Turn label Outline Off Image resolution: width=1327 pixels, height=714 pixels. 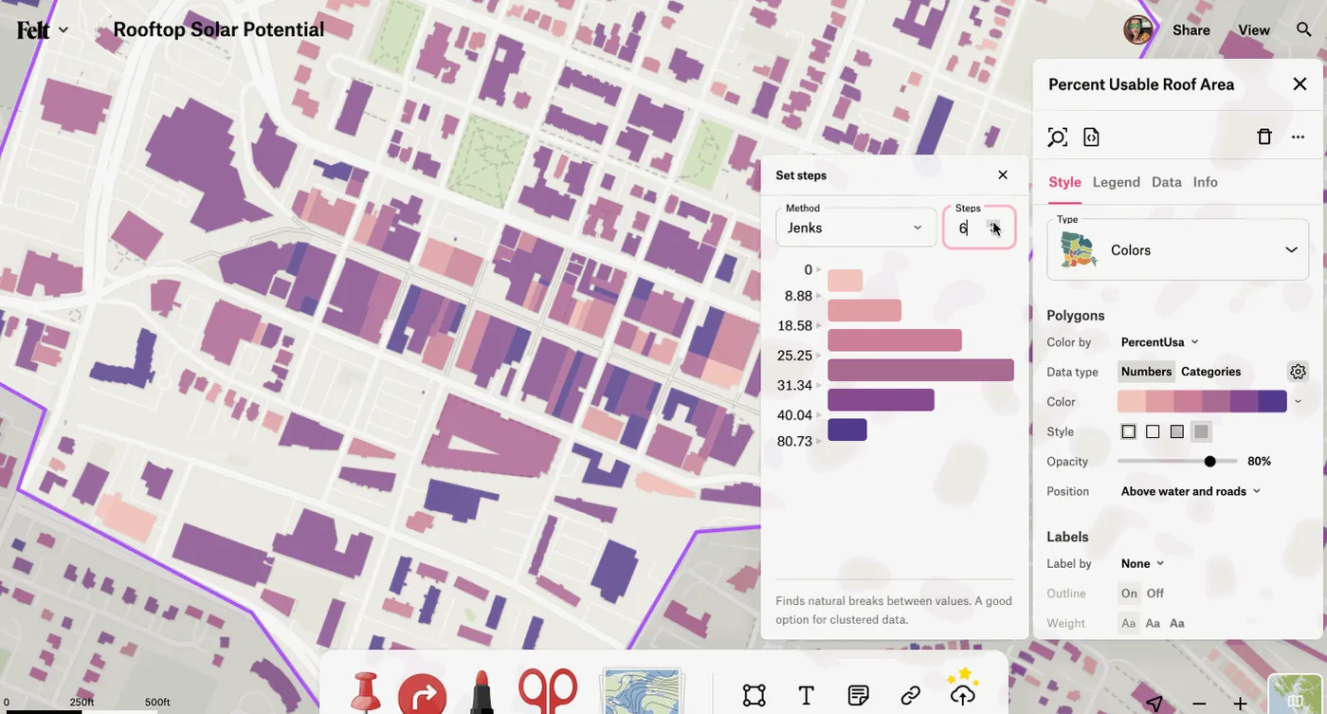(1155, 594)
